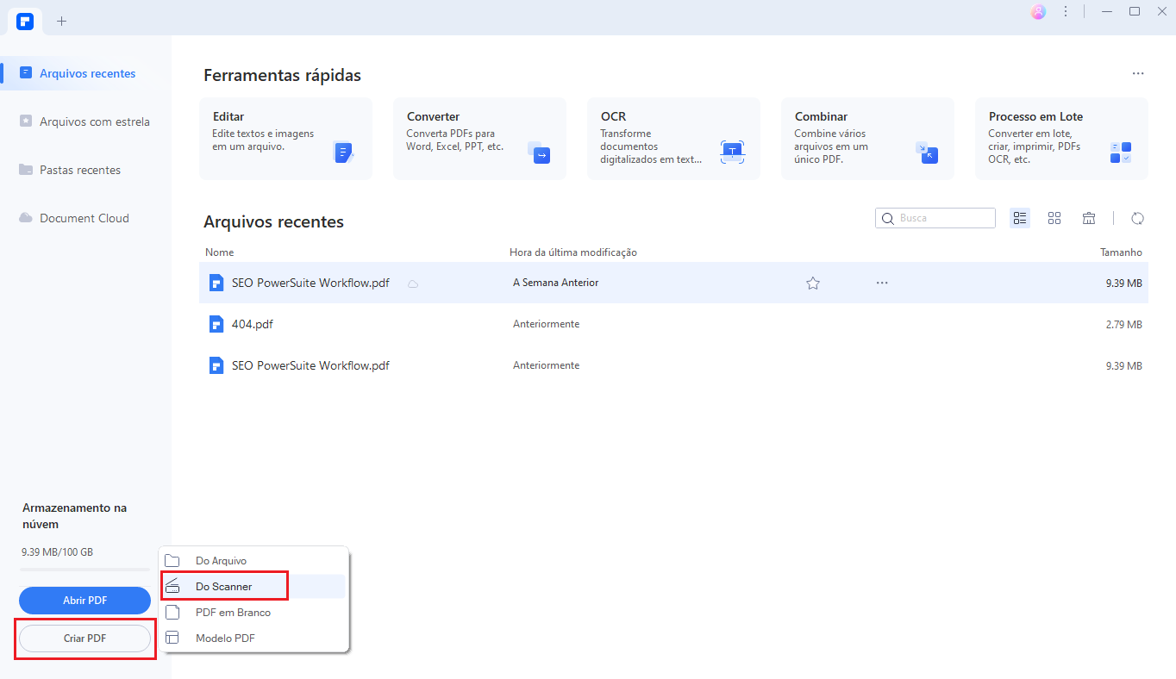Screen dimensions: 1176x679
Task: Open more options for first SEO PowerSuite file
Action: 882,283
